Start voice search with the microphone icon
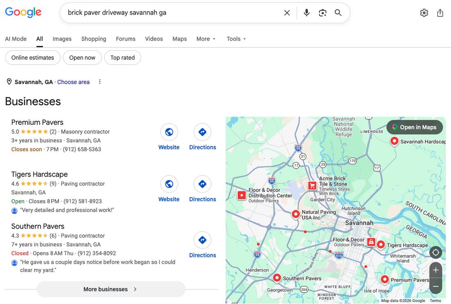451x304 pixels. coord(307,13)
